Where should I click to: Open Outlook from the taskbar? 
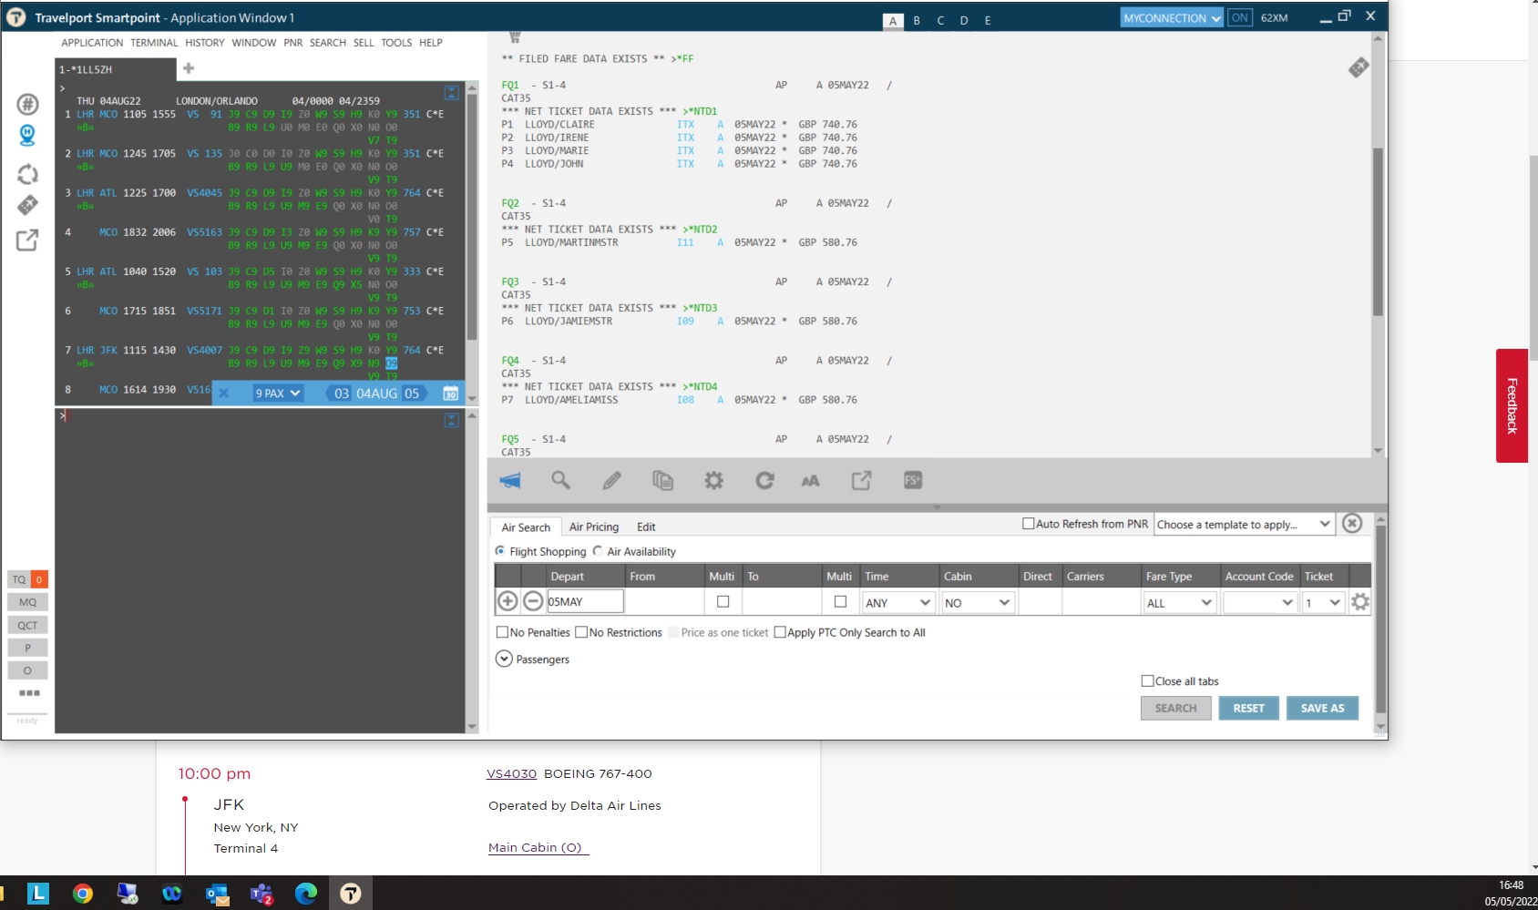(217, 894)
